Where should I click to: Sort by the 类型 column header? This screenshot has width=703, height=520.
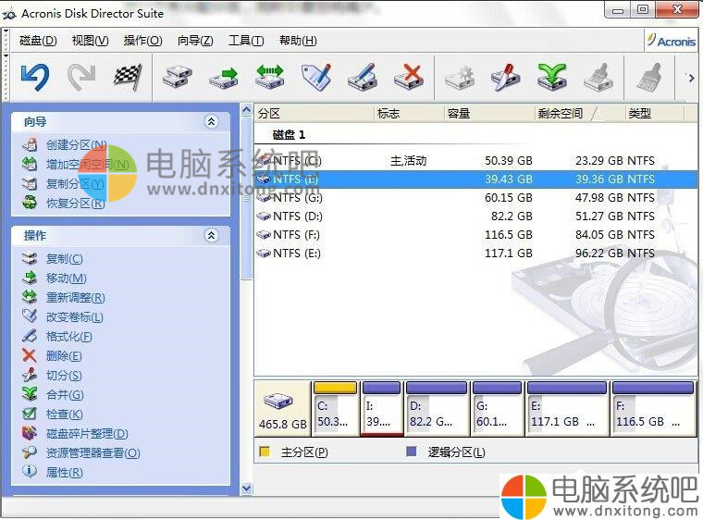655,114
